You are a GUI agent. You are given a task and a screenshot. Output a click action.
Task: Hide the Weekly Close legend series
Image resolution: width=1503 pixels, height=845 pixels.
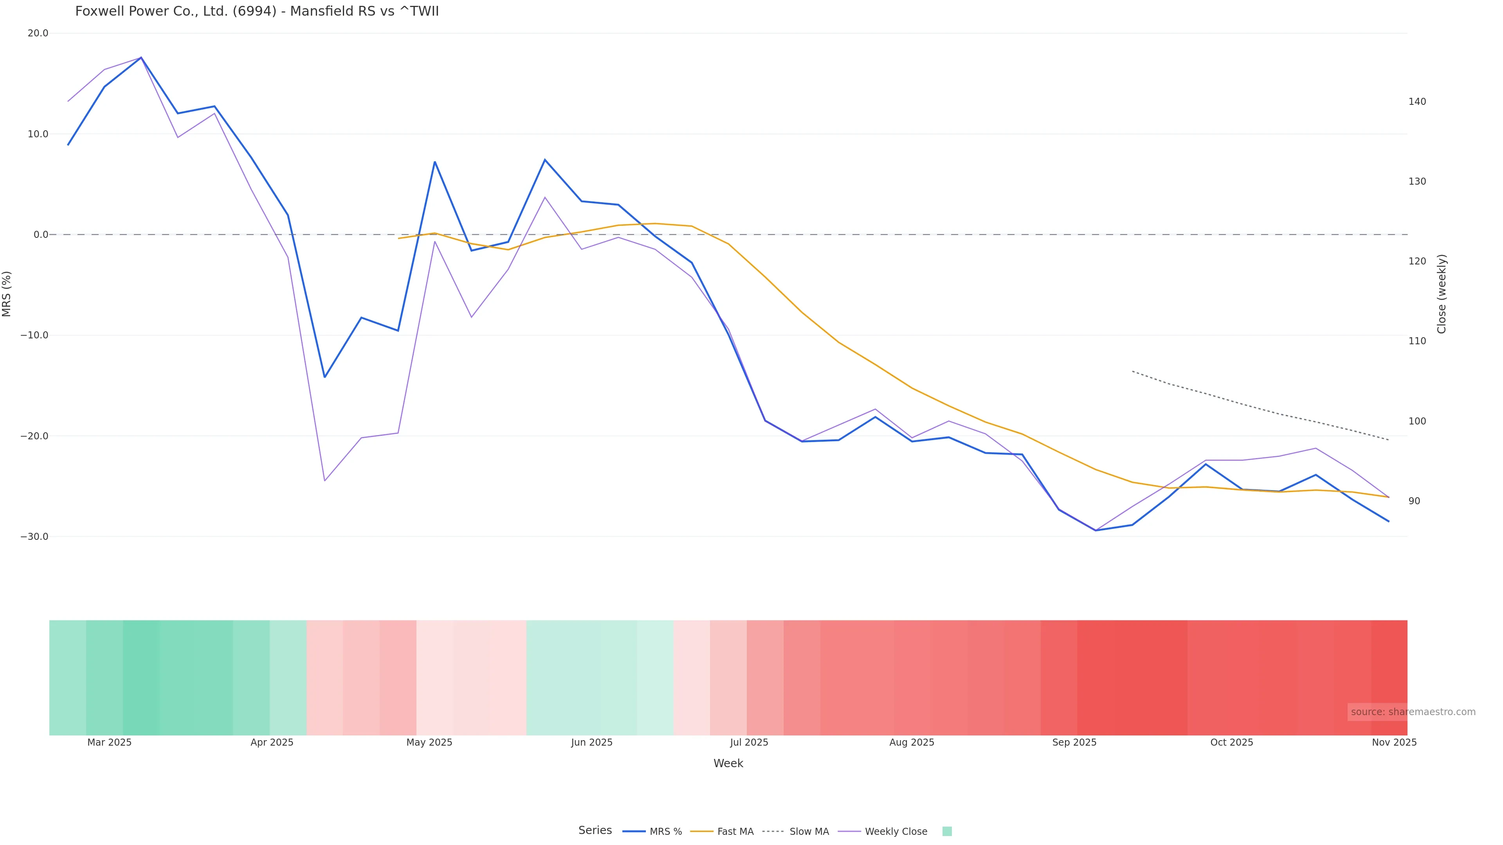[x=896, y=832]
